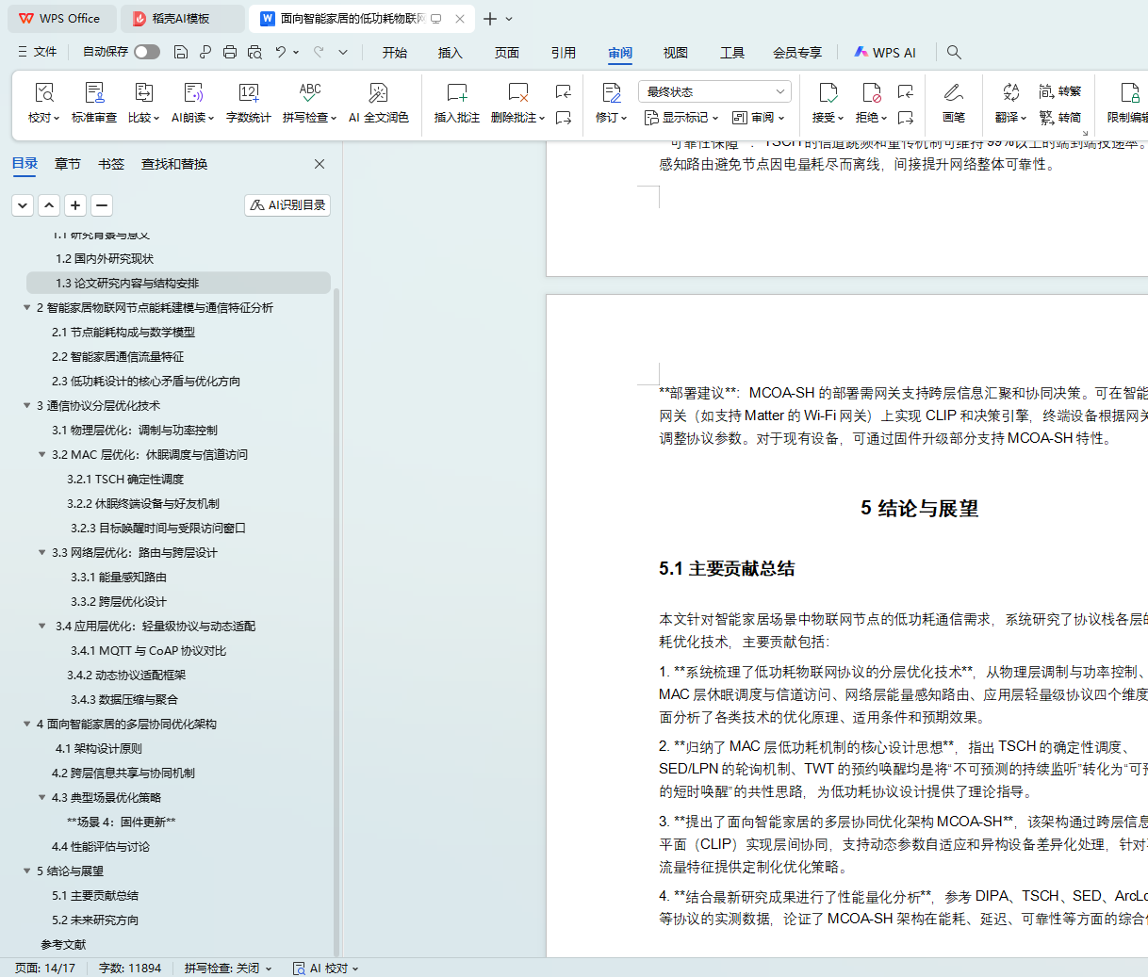Open the 书签 tab in navigation pane
Screen dimensions: 1148x977
pos(111,164)
